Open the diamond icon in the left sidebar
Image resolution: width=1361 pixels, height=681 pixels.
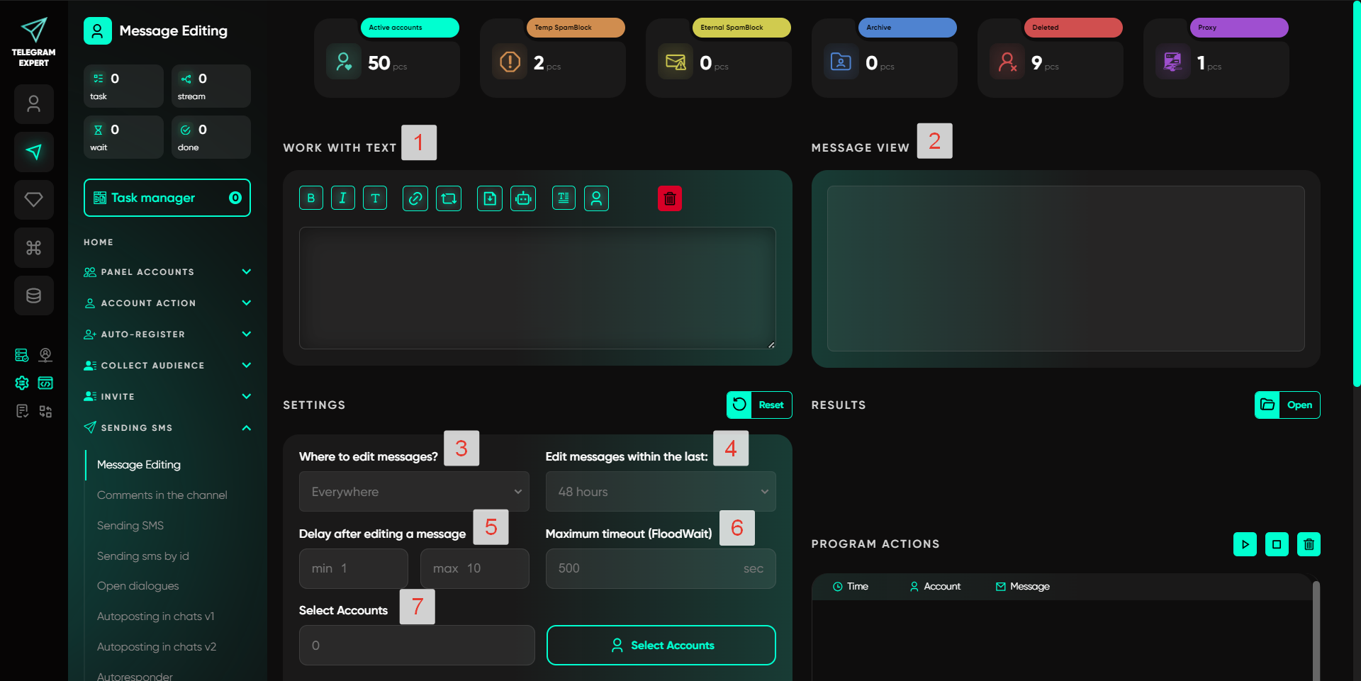tap(34, 200)
